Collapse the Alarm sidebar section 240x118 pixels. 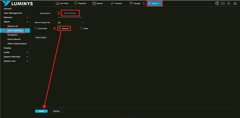pyautogui.click(x=27, y=22)
